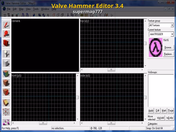Select the Apply Decals tool
Viewport: 176px width, 132px height.
point(6,92)
